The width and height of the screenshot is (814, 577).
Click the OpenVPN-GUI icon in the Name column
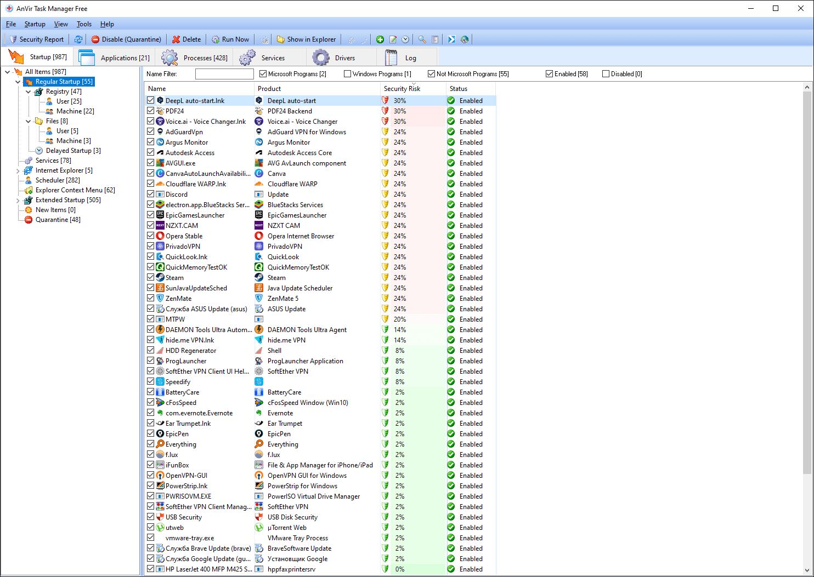[x=160, y=475]
